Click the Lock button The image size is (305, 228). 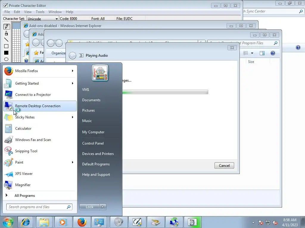(90, 207)
